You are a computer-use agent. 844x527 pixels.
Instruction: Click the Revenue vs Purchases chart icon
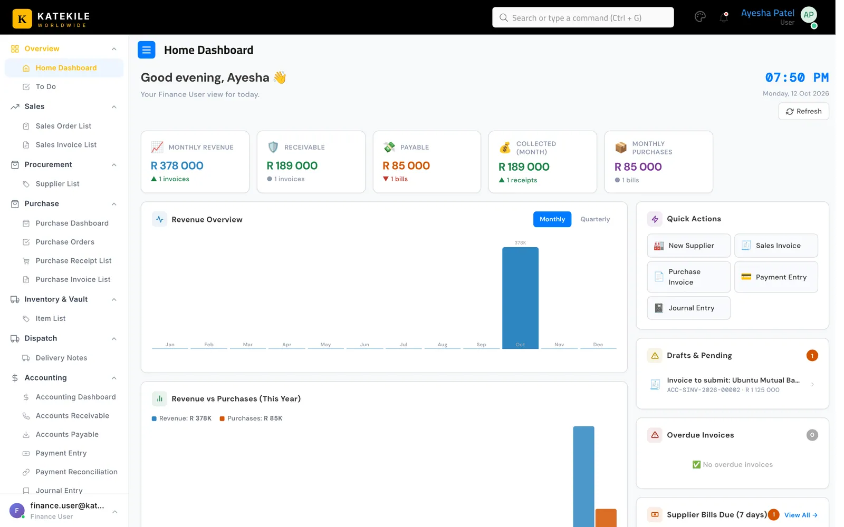159,399
